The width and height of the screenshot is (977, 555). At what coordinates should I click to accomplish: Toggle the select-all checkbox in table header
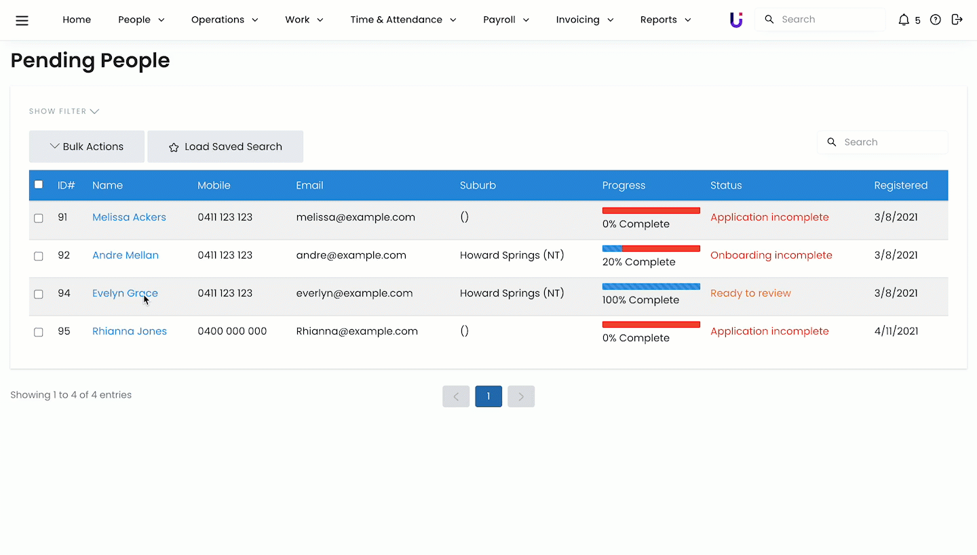click(39, 185)
